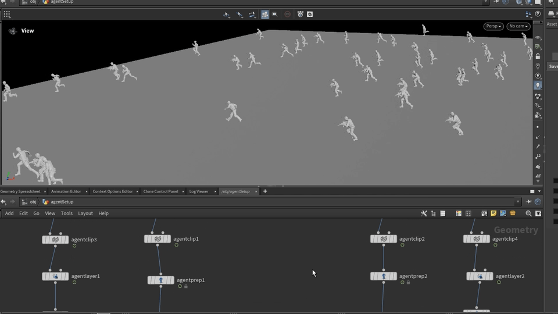Image resolution: width=558 pixels, height=314 pixels.
Task: Expand the agentSetup network path dropdown
Action: pos(517,202)
